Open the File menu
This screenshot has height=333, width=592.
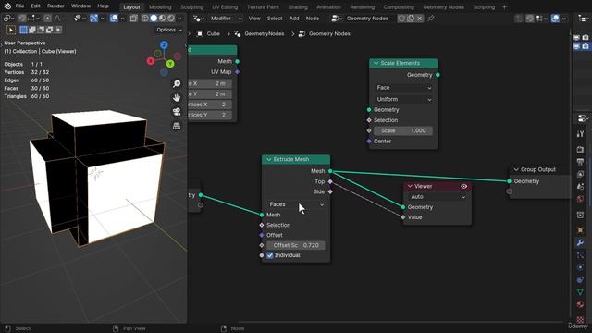pos(19,6)
